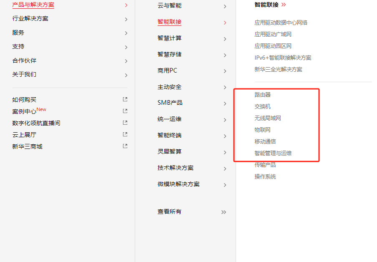Expand chevron for 行业解决方案
This screenshot has width=377, height=262.
pyautogui.click(x=126, y=19)
